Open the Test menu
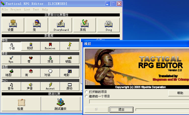Image resolution: width=189 pixels, height=115 pixels. coord(36,9)
